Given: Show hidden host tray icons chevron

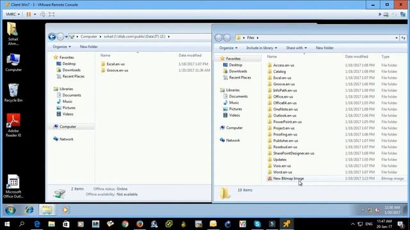Looking at the screenshot, I should click(x=353, y=224).
